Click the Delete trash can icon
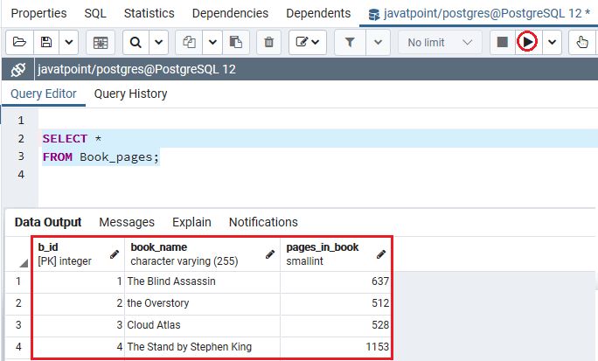The width and height of the screenshot is (598, 361). click(x=269, y=42)
